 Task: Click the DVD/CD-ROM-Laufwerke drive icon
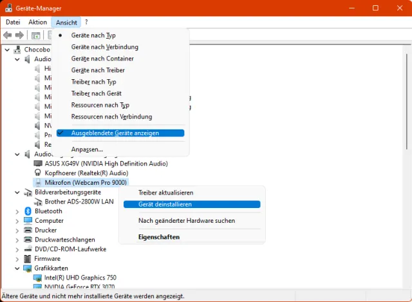(x=28, y=249)
